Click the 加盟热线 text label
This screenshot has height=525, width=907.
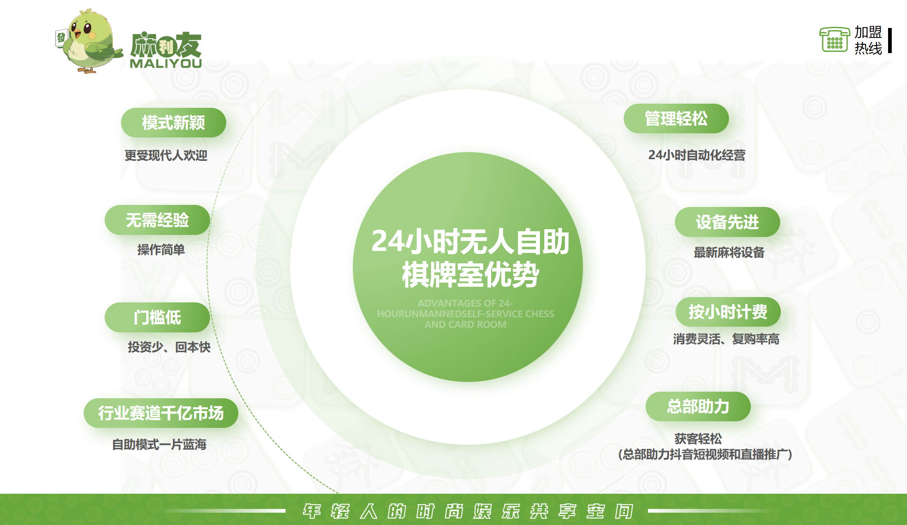click(x=868, y=40)
